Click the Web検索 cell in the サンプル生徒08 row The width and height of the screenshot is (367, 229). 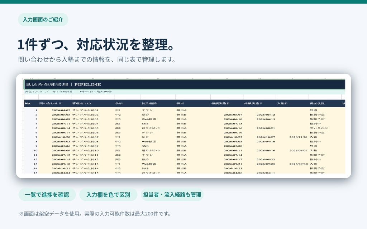click(149, 142)
